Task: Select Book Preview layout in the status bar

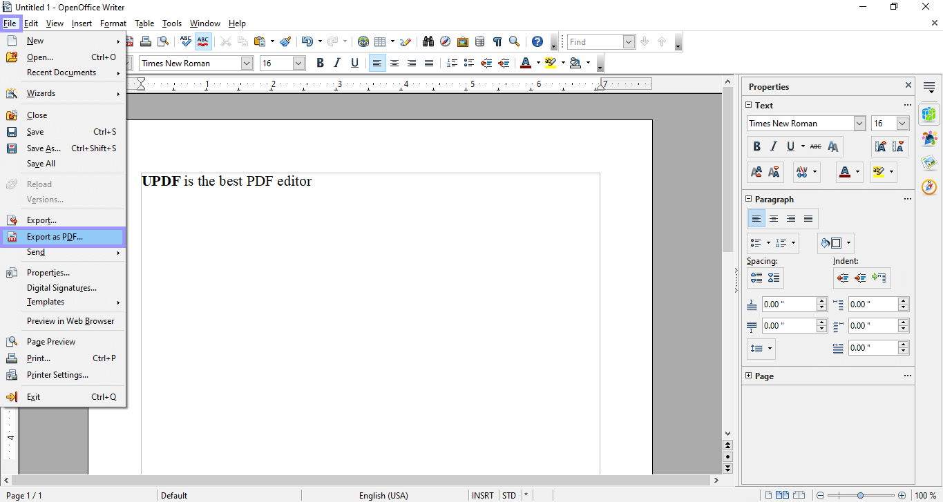Action: tap(799, 495)
